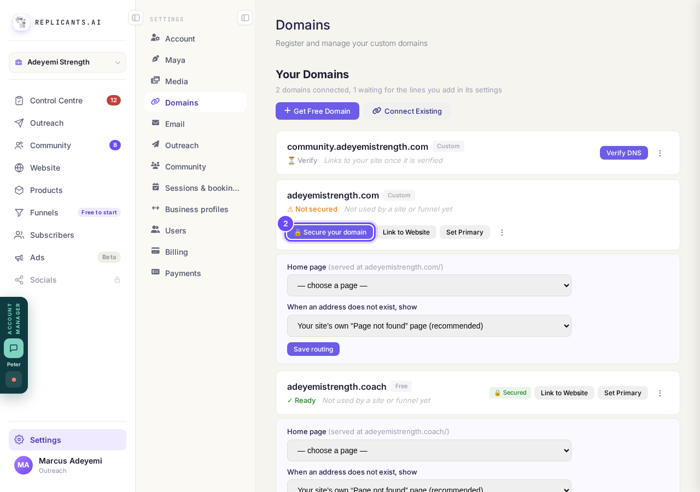Screen dimensions: 700x492
Task: Choose home page for adeyemistrength.com
Action: [429, 285]
